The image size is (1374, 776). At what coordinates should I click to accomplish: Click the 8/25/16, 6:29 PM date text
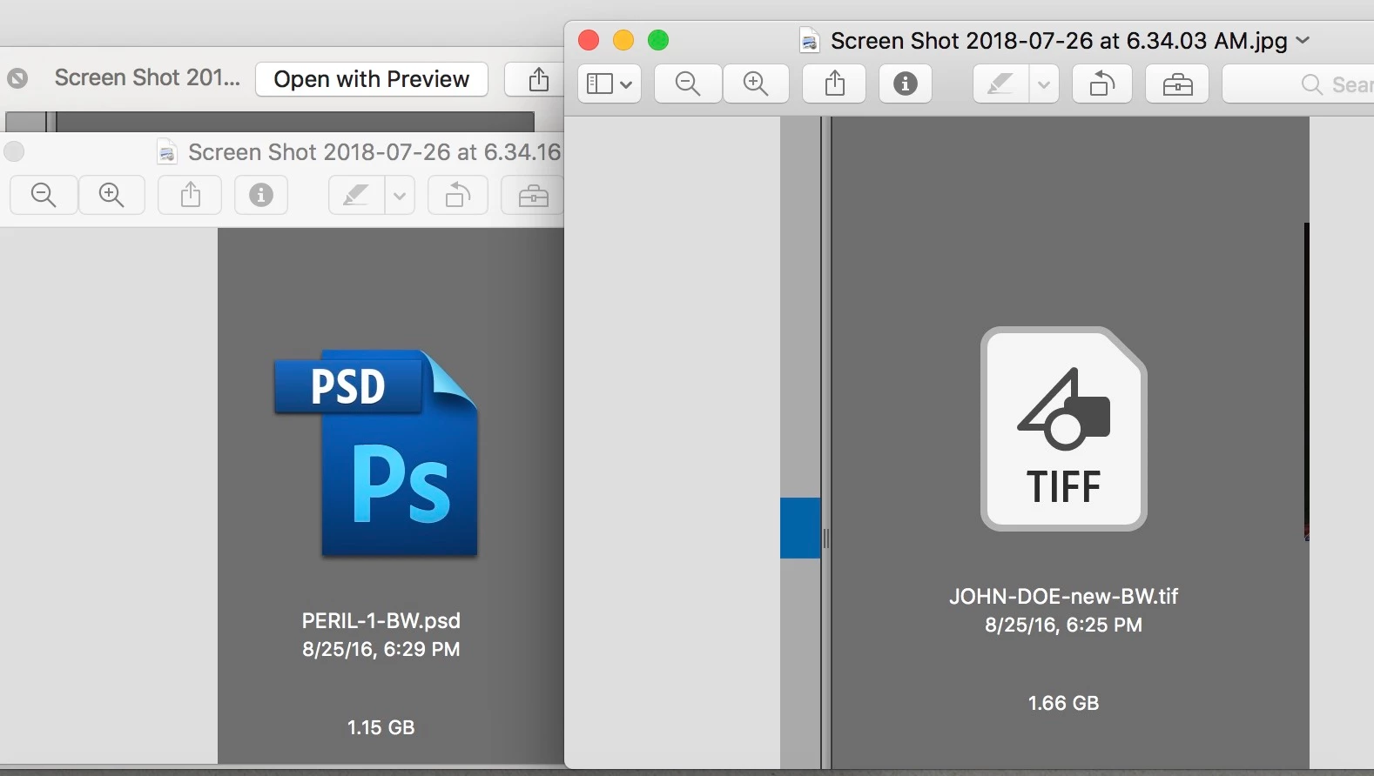click(381, 649)
